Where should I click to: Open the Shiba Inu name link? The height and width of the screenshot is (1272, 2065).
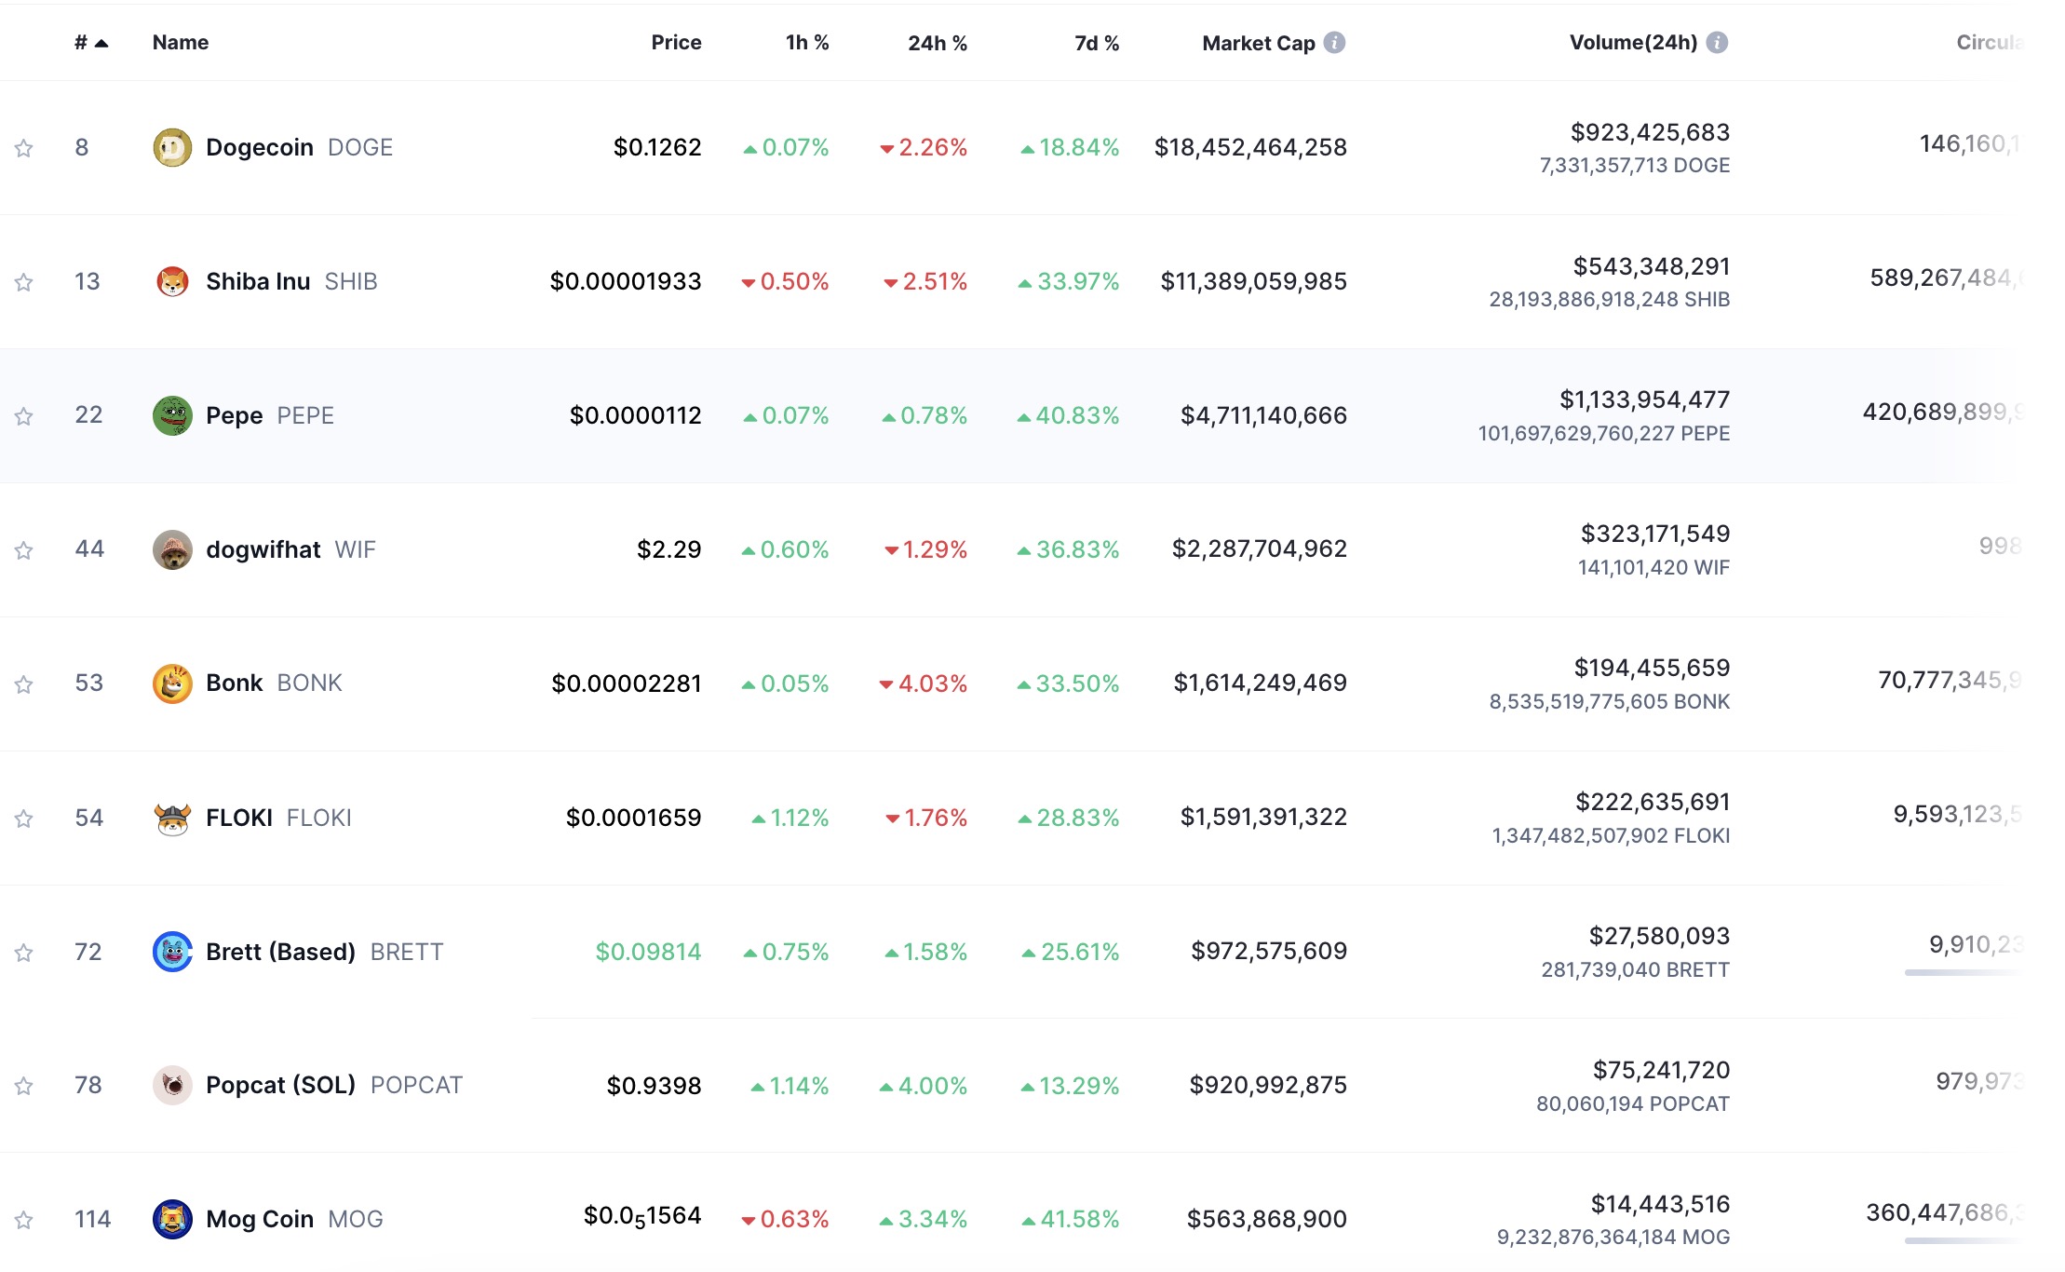258,281
